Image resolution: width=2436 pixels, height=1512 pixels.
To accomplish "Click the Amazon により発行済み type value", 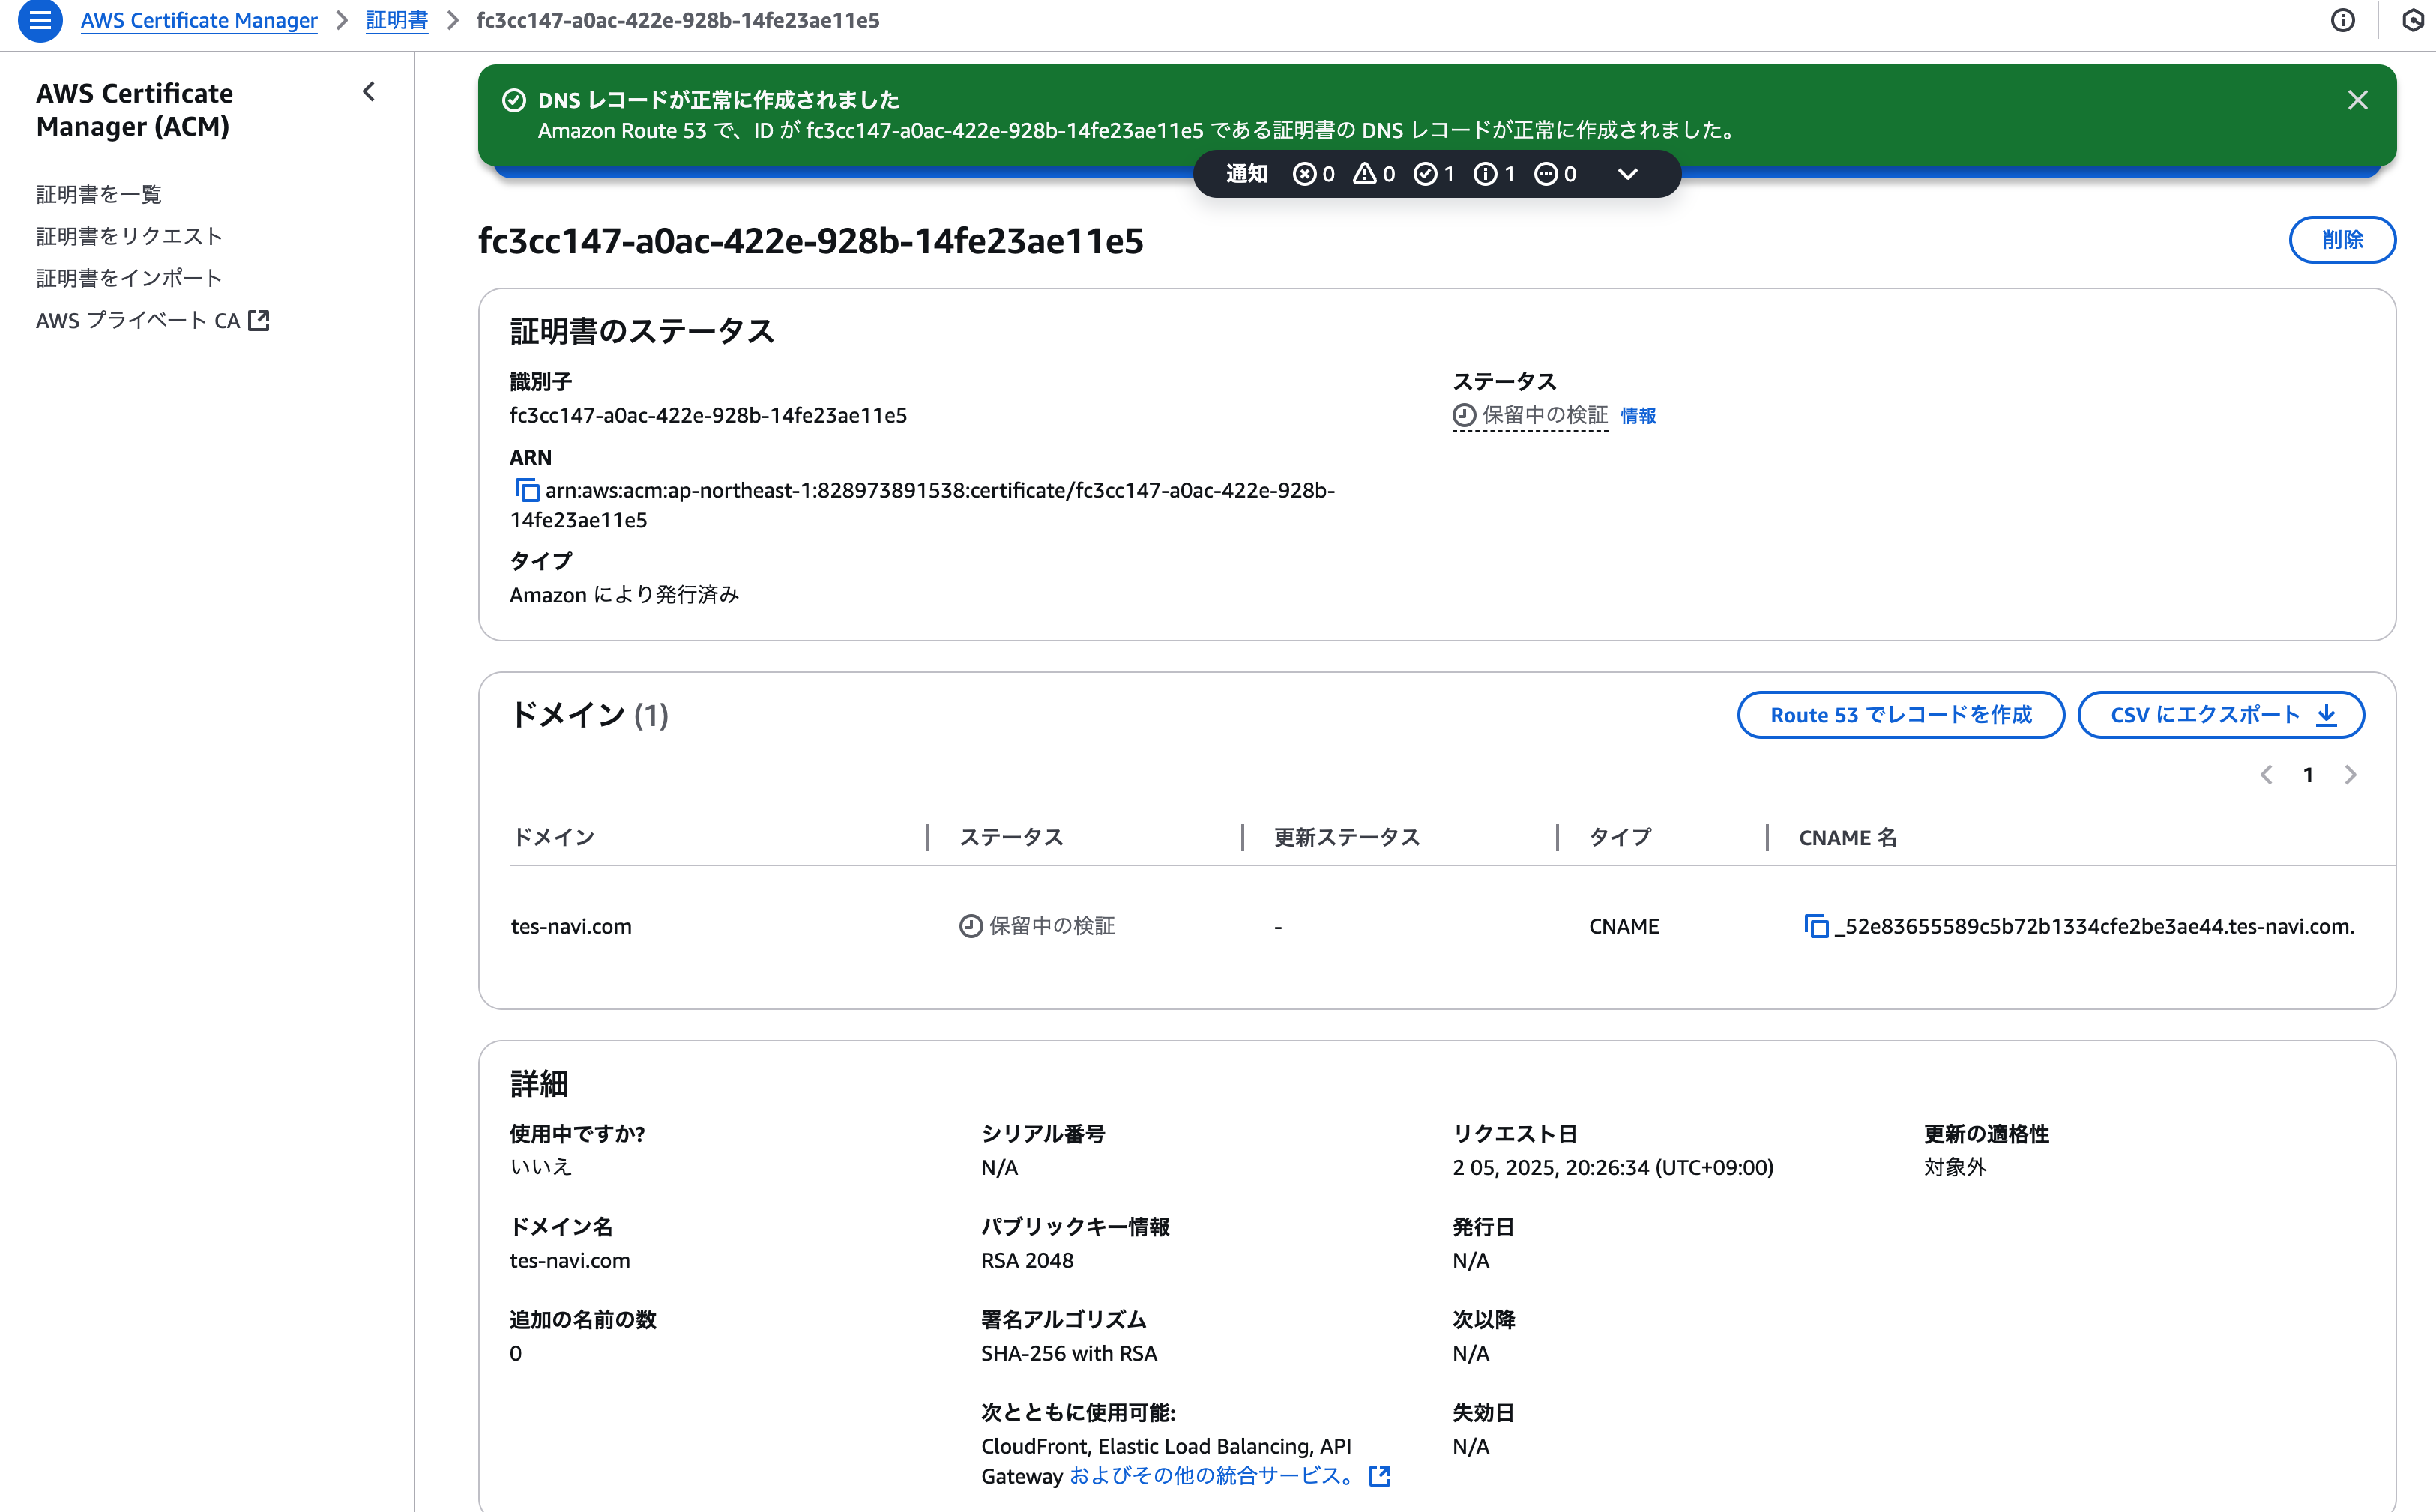I will 624,595.
